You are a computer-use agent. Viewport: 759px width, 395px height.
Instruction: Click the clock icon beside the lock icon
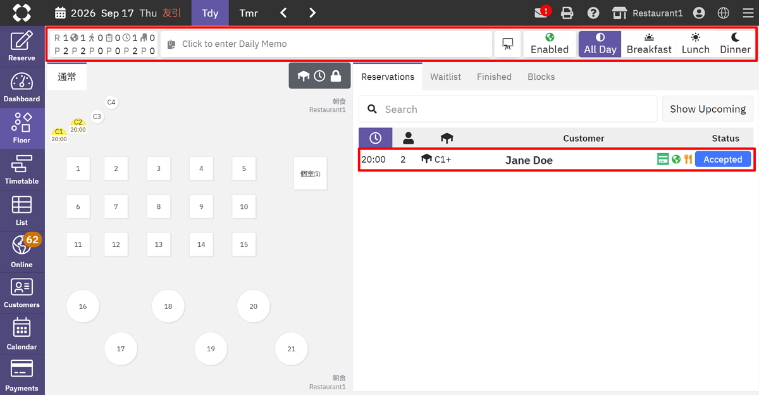coord(319,76)
